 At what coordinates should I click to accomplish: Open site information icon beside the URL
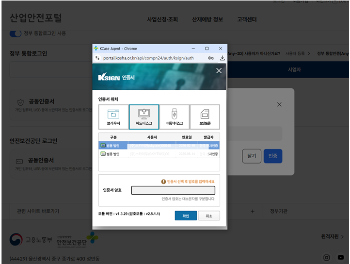pyautogui.click(x=97, y=58)
